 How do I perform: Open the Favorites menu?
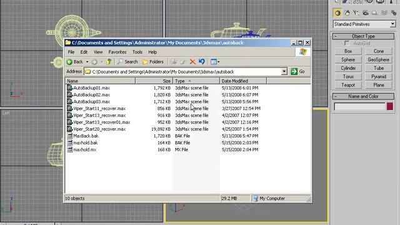(x=117, y=52)
